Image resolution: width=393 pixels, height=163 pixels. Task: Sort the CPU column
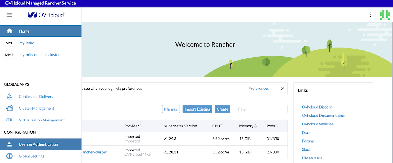pyautogui.click(x=218, y=126)
